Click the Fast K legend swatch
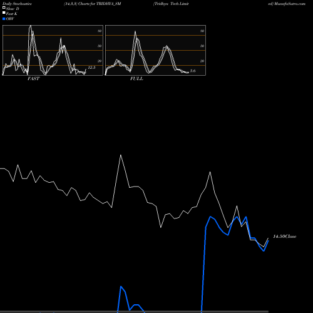313x313 pixels. [x=4, y=13]
